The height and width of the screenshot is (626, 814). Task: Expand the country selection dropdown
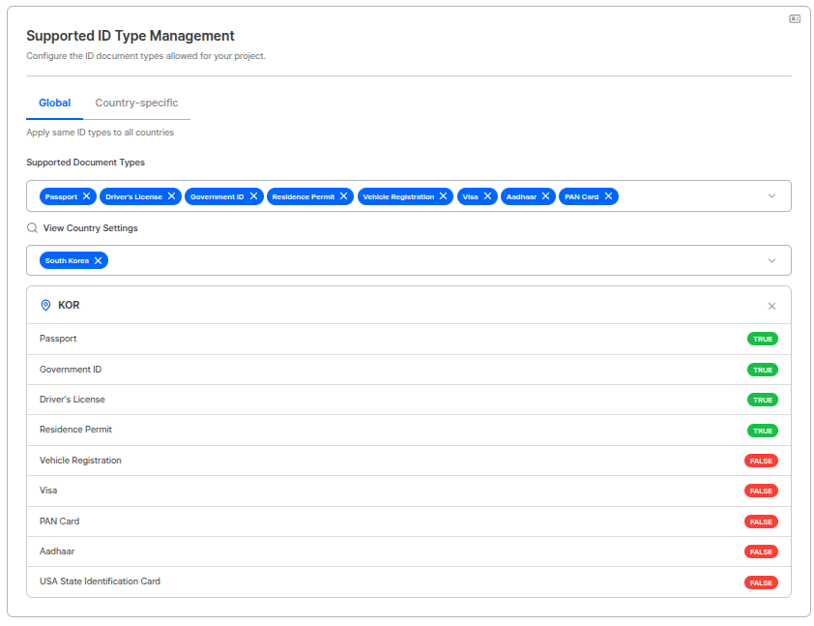771,259
